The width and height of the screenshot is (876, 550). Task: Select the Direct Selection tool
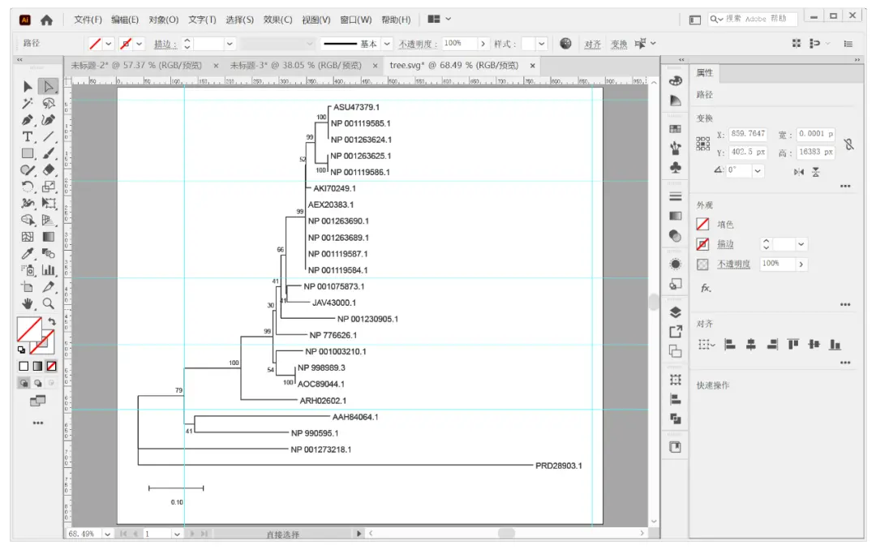click(49, 86)
